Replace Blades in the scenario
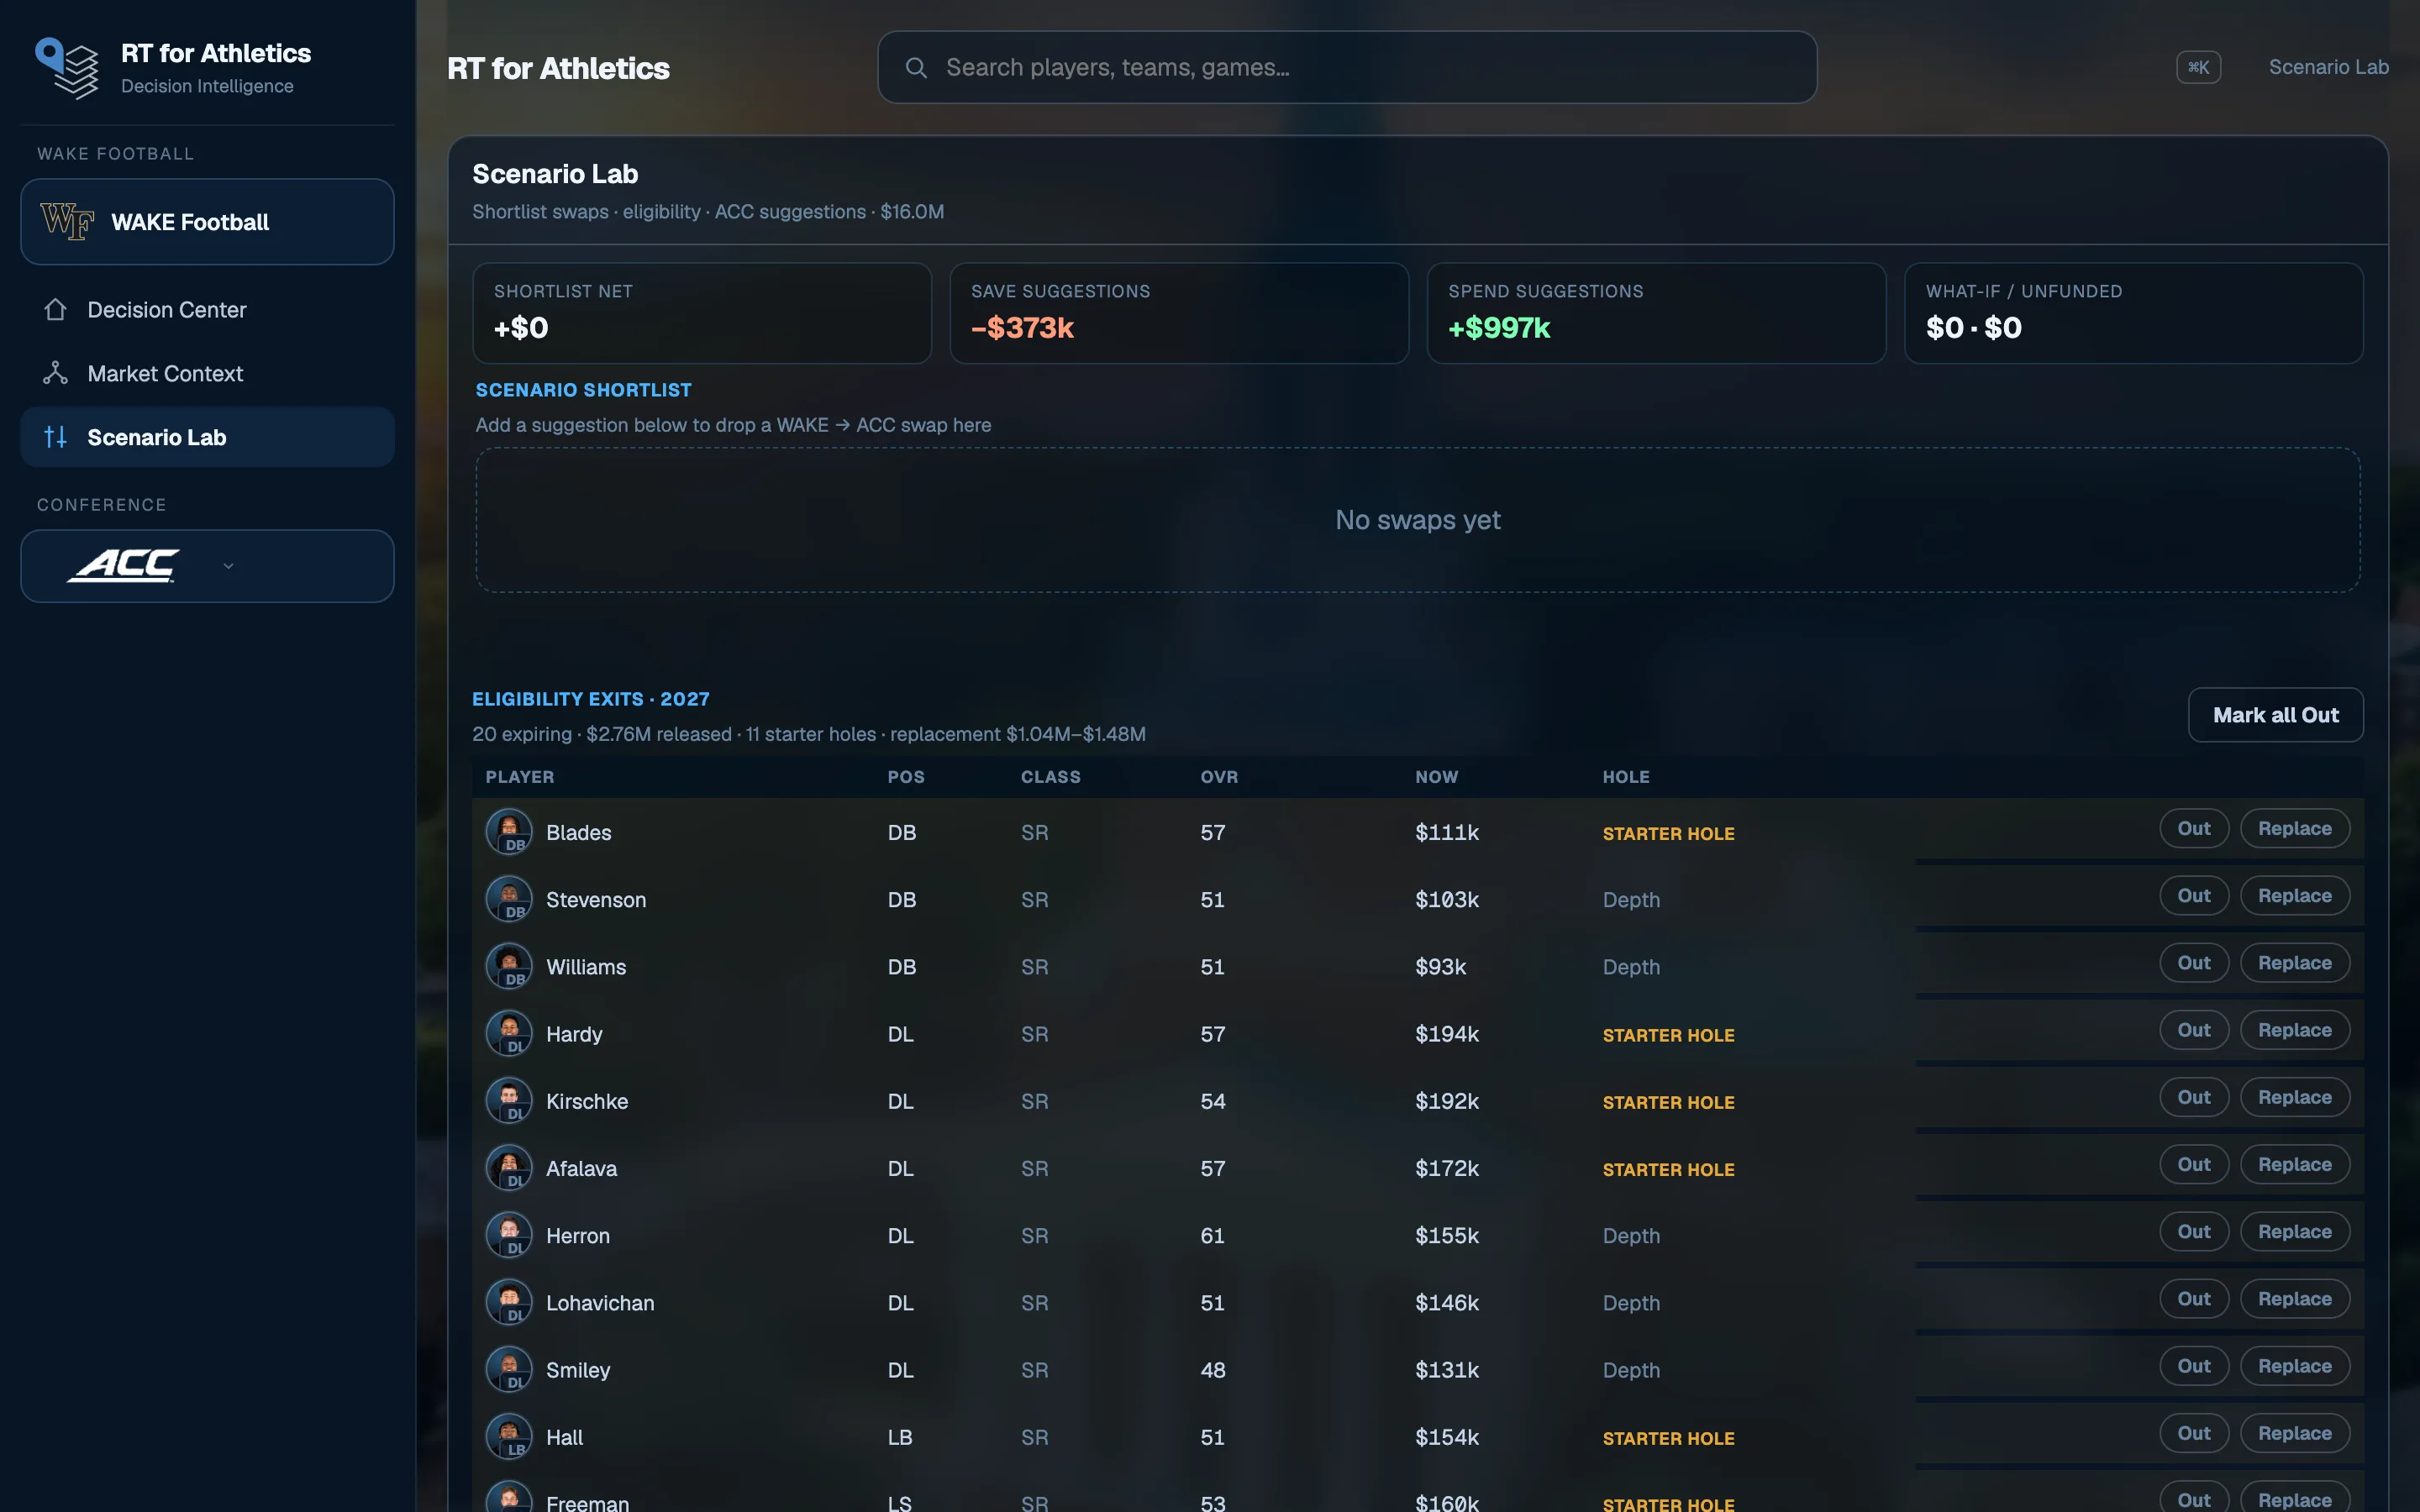 pos(2294,828)
